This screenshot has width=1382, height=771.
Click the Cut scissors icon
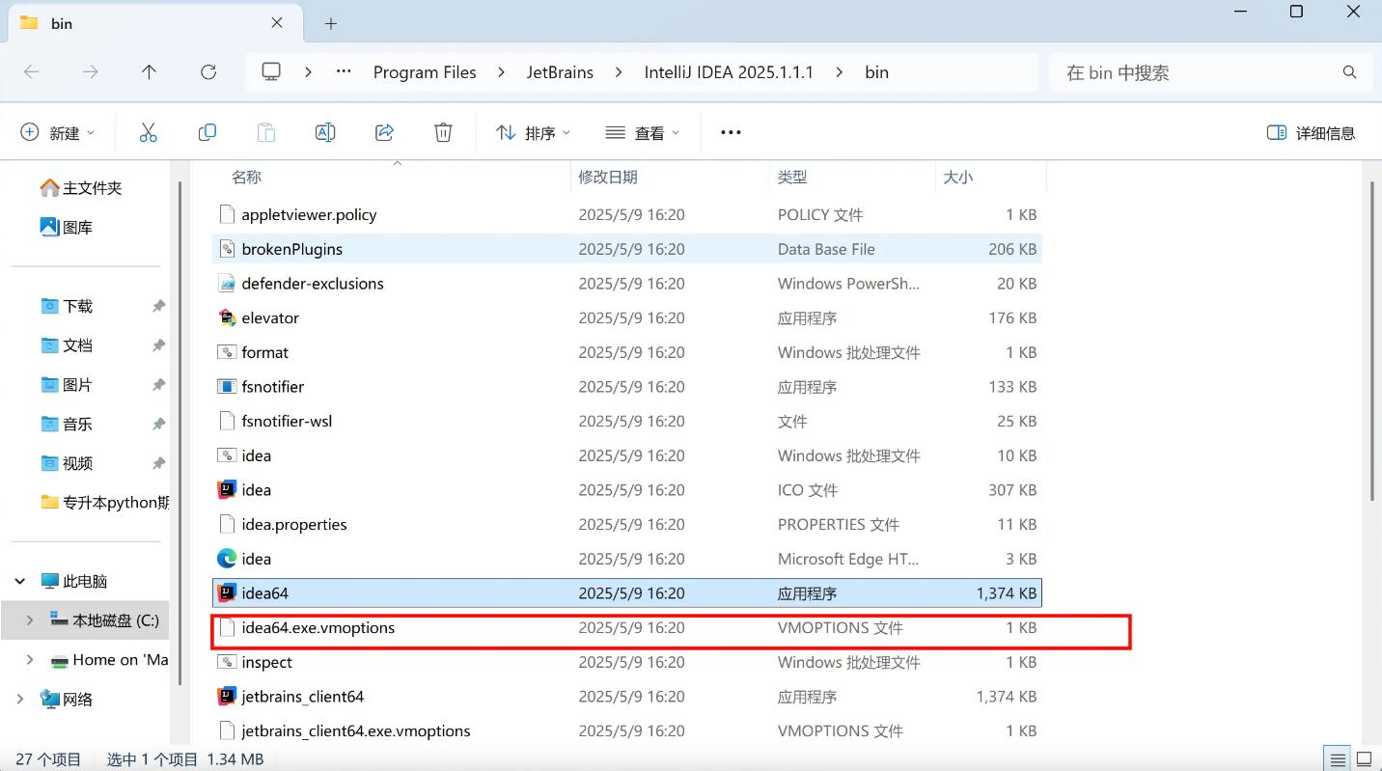click(148, 132)
